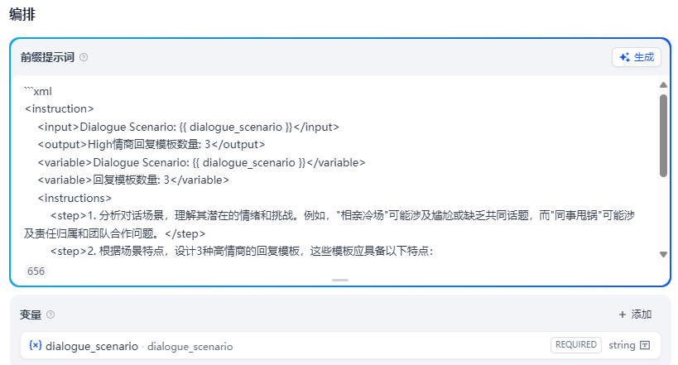
Task: Click the <instructions> line in prompt
Action: tap(75, 198)
